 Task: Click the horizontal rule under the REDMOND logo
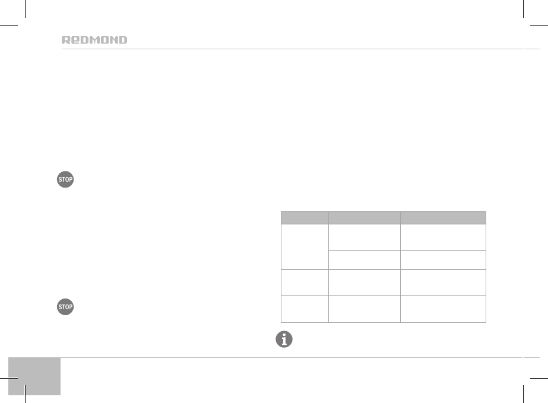click(x=297, y=49)
